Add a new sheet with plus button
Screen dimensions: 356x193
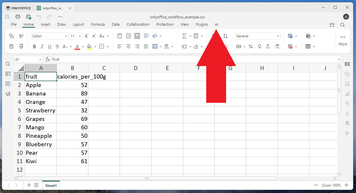click(29, 185)
